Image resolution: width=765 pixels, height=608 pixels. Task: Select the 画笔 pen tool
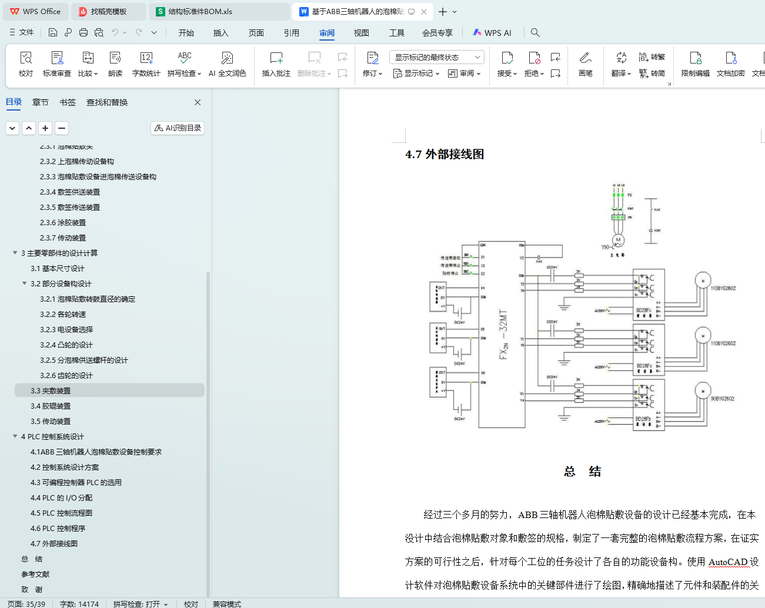tap(586, 64)
